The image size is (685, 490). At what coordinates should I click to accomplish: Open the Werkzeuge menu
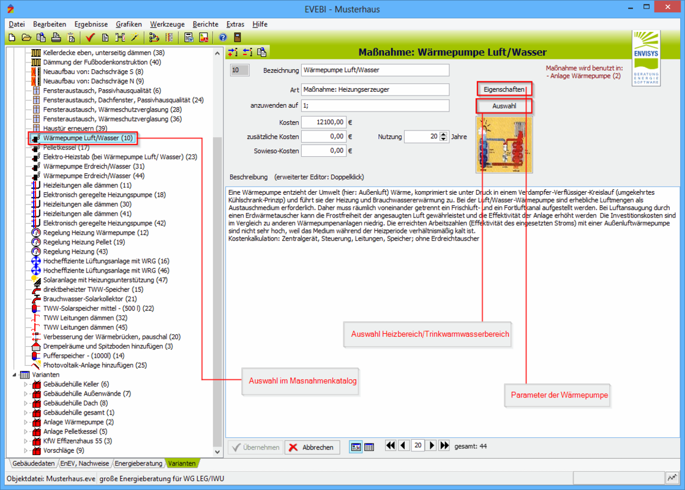(167, 24)
